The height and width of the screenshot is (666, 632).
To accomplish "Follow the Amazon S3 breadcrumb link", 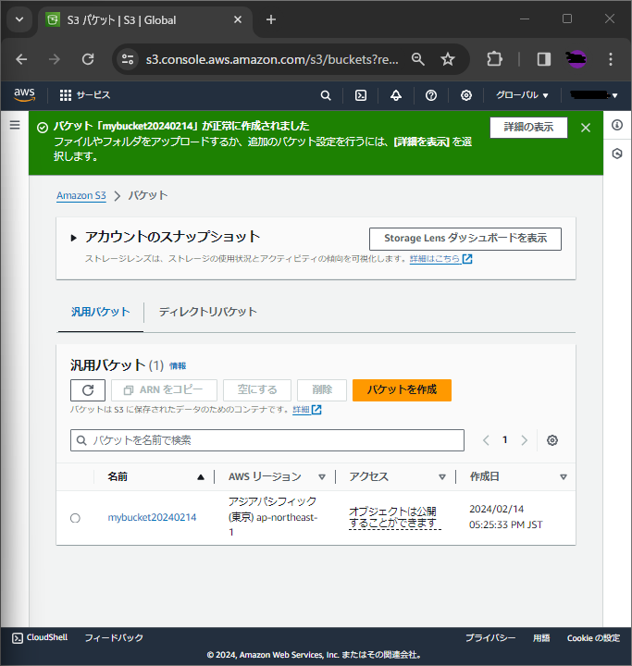I will coord(81,195).
